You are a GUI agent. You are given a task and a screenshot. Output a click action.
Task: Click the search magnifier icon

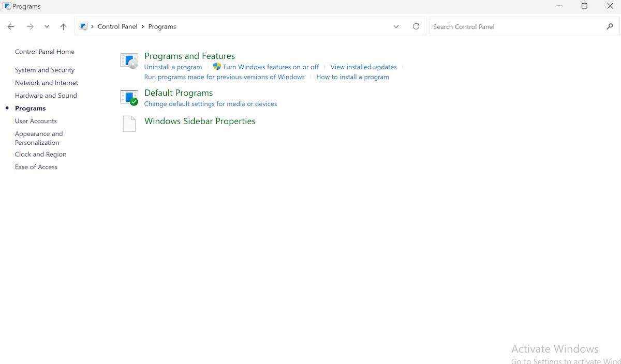(611, 26)
